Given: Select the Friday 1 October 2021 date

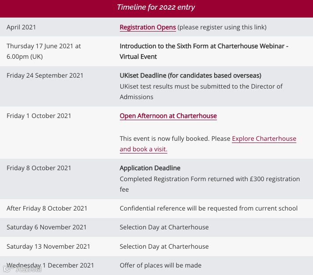Looking at the screenshot, I should [x=39, y=116].
